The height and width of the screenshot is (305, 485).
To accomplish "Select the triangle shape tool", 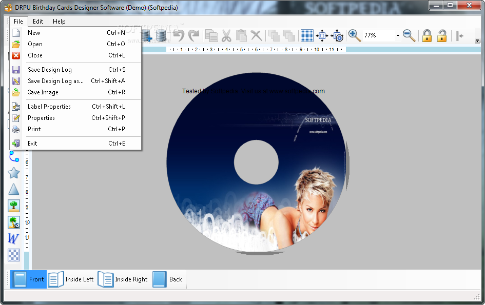I will [14, 189].
